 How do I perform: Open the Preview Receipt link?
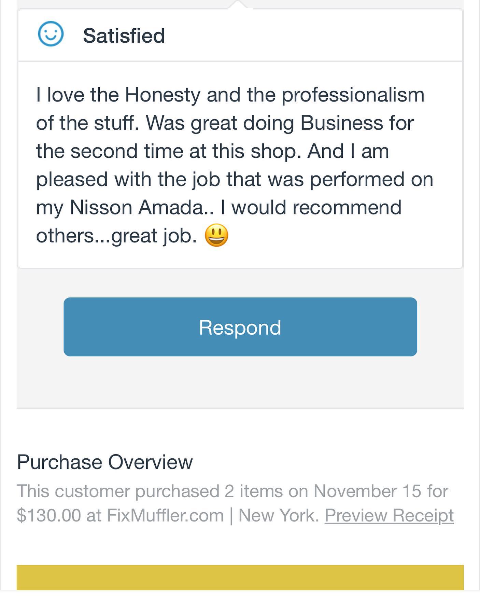(389, 515)
